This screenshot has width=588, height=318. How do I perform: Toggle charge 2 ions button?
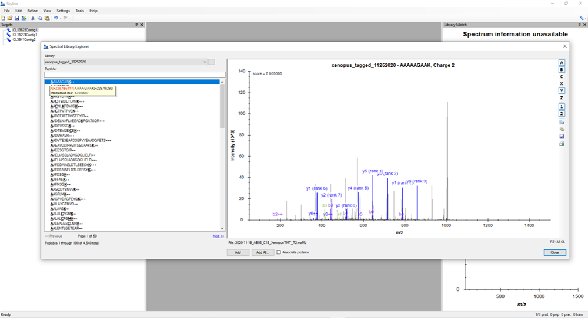562,113
